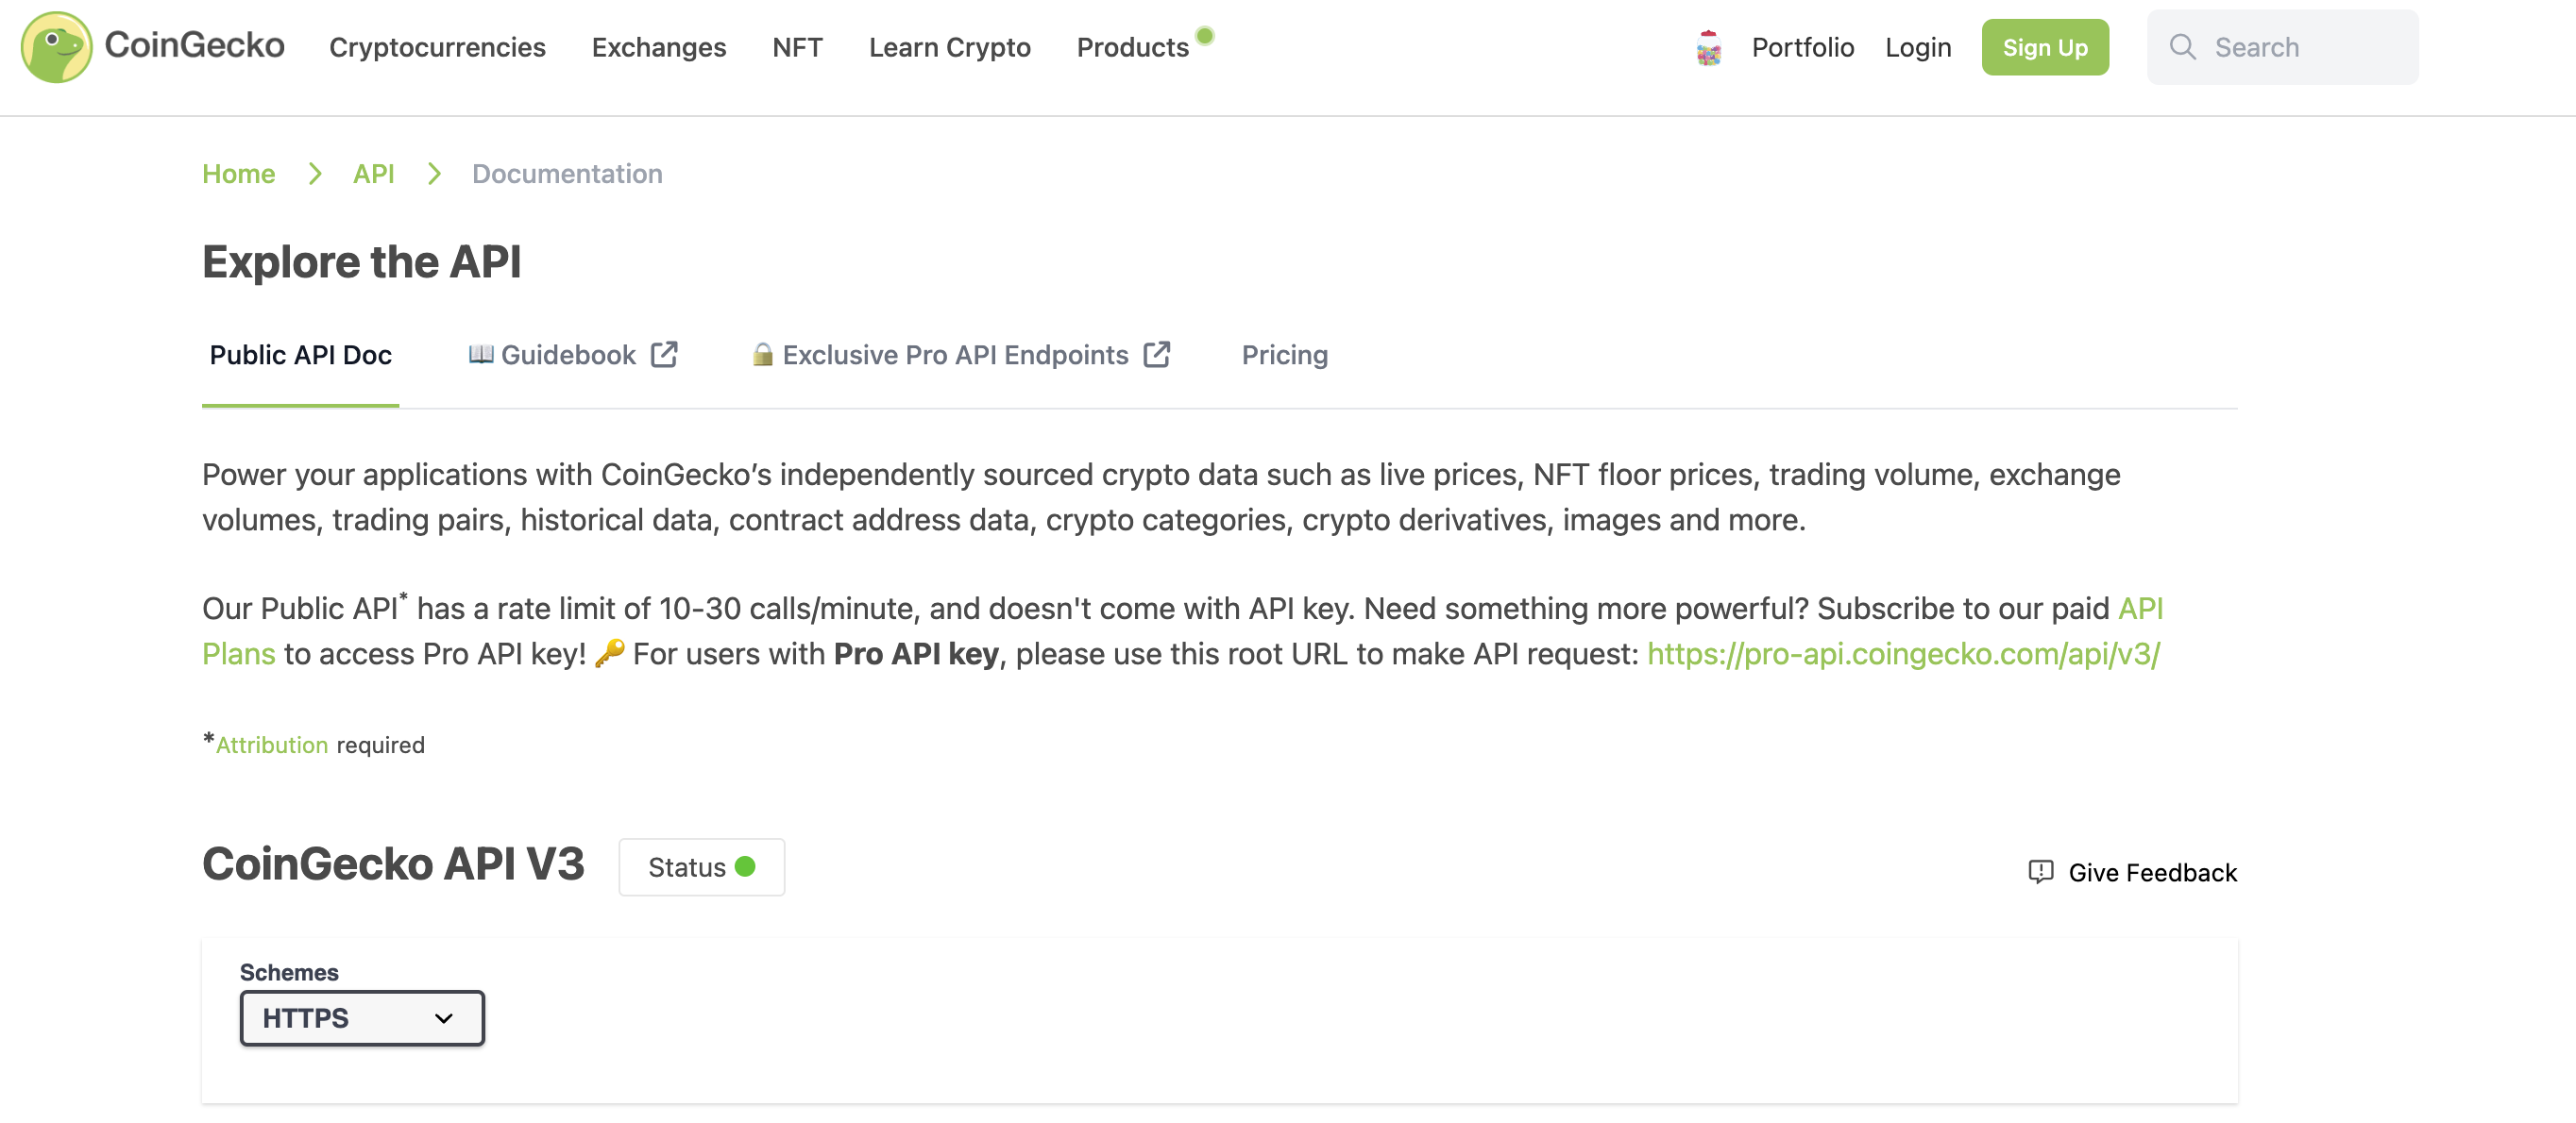Click the Home breadcrumb link
2576x1123 pixels.
point(238,174)
